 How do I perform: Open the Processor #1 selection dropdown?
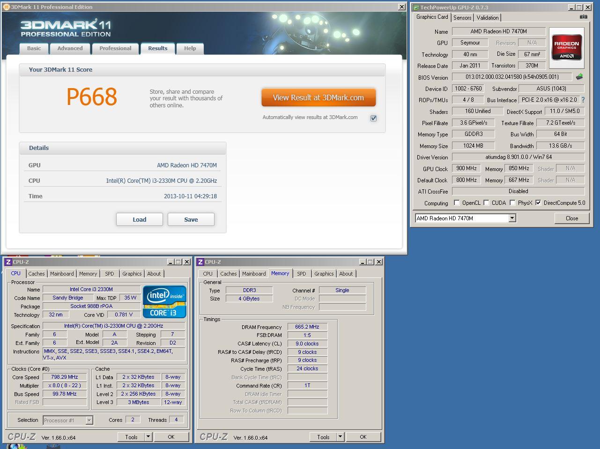click(x=89, y=420)
